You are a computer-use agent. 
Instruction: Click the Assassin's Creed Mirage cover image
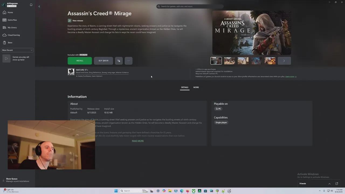[251, 33]
